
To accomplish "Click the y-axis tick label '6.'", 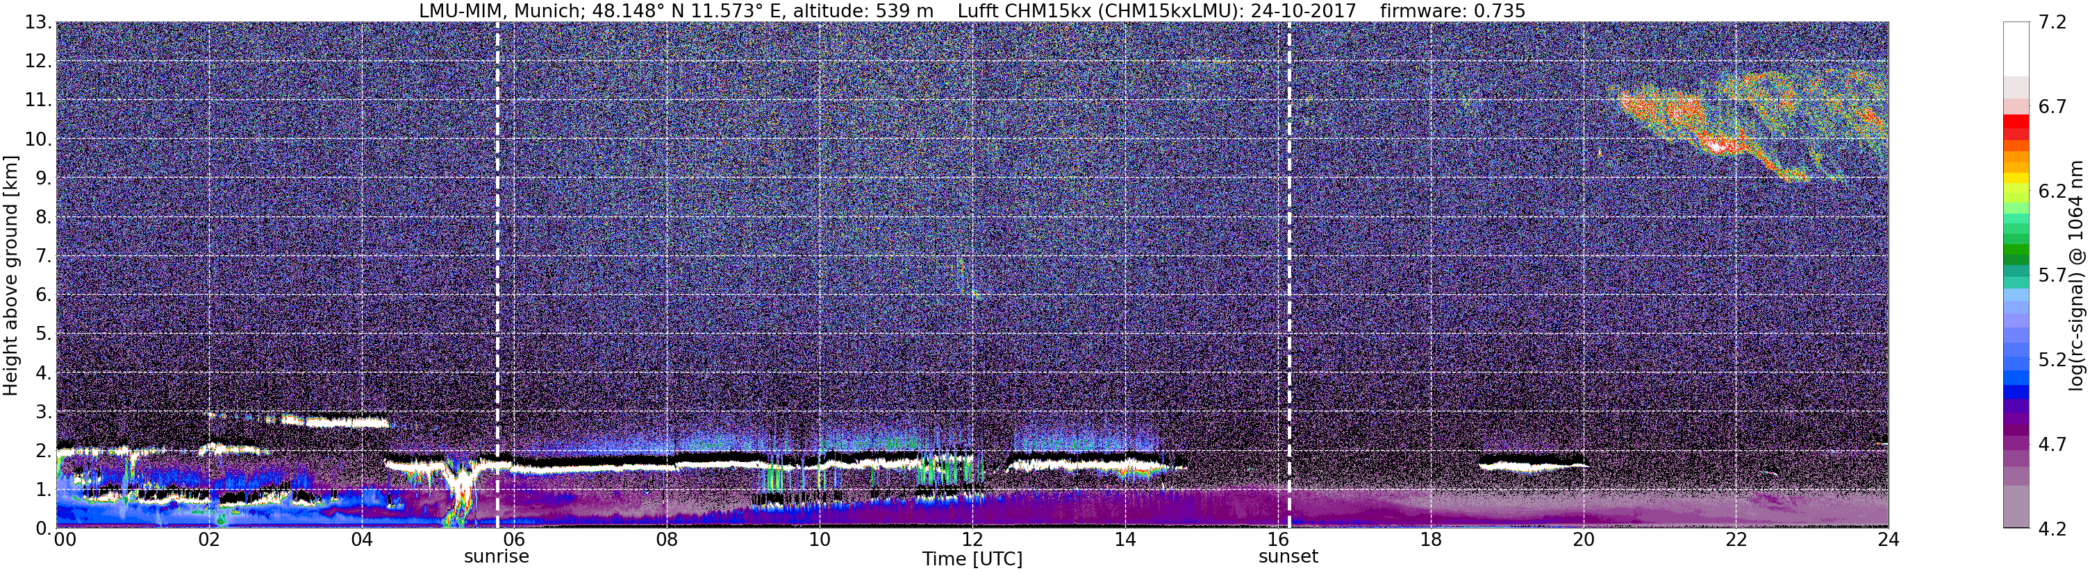I will pyautogui.click(x=44, y=294).
